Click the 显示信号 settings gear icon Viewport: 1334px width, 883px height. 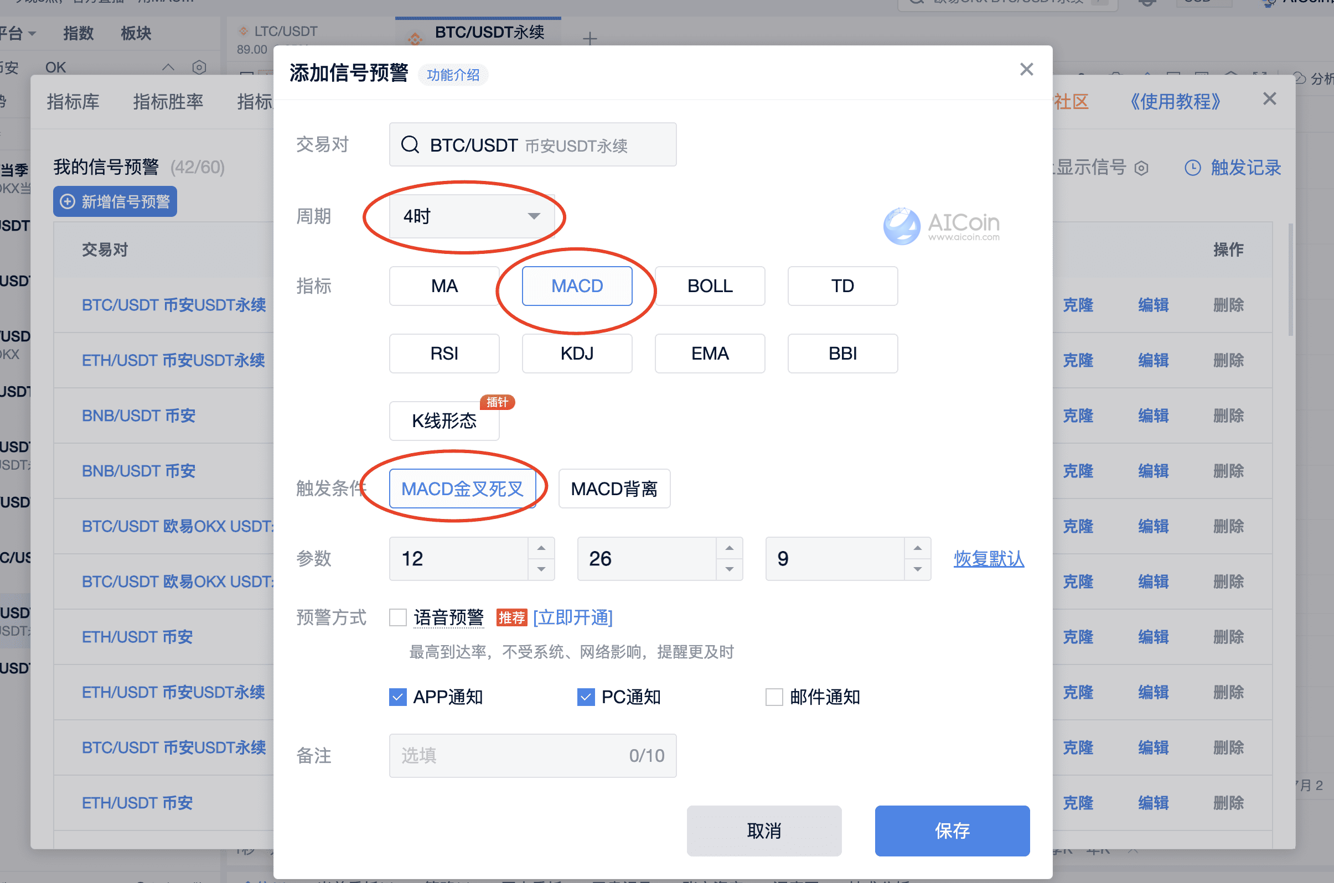coord(1141,168)
